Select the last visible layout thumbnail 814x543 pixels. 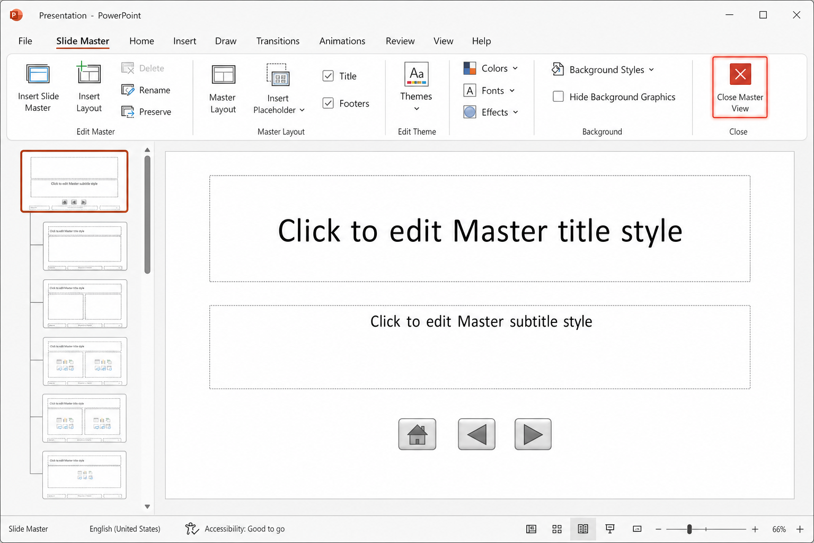coord(84,475)
